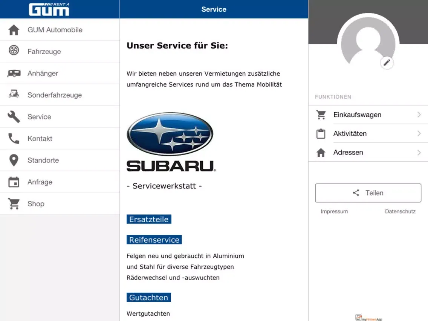Image resolution: width=428 pixels, height=321 pixels.
Task: Click the Subaru logo image
Action: pos(171,142)
